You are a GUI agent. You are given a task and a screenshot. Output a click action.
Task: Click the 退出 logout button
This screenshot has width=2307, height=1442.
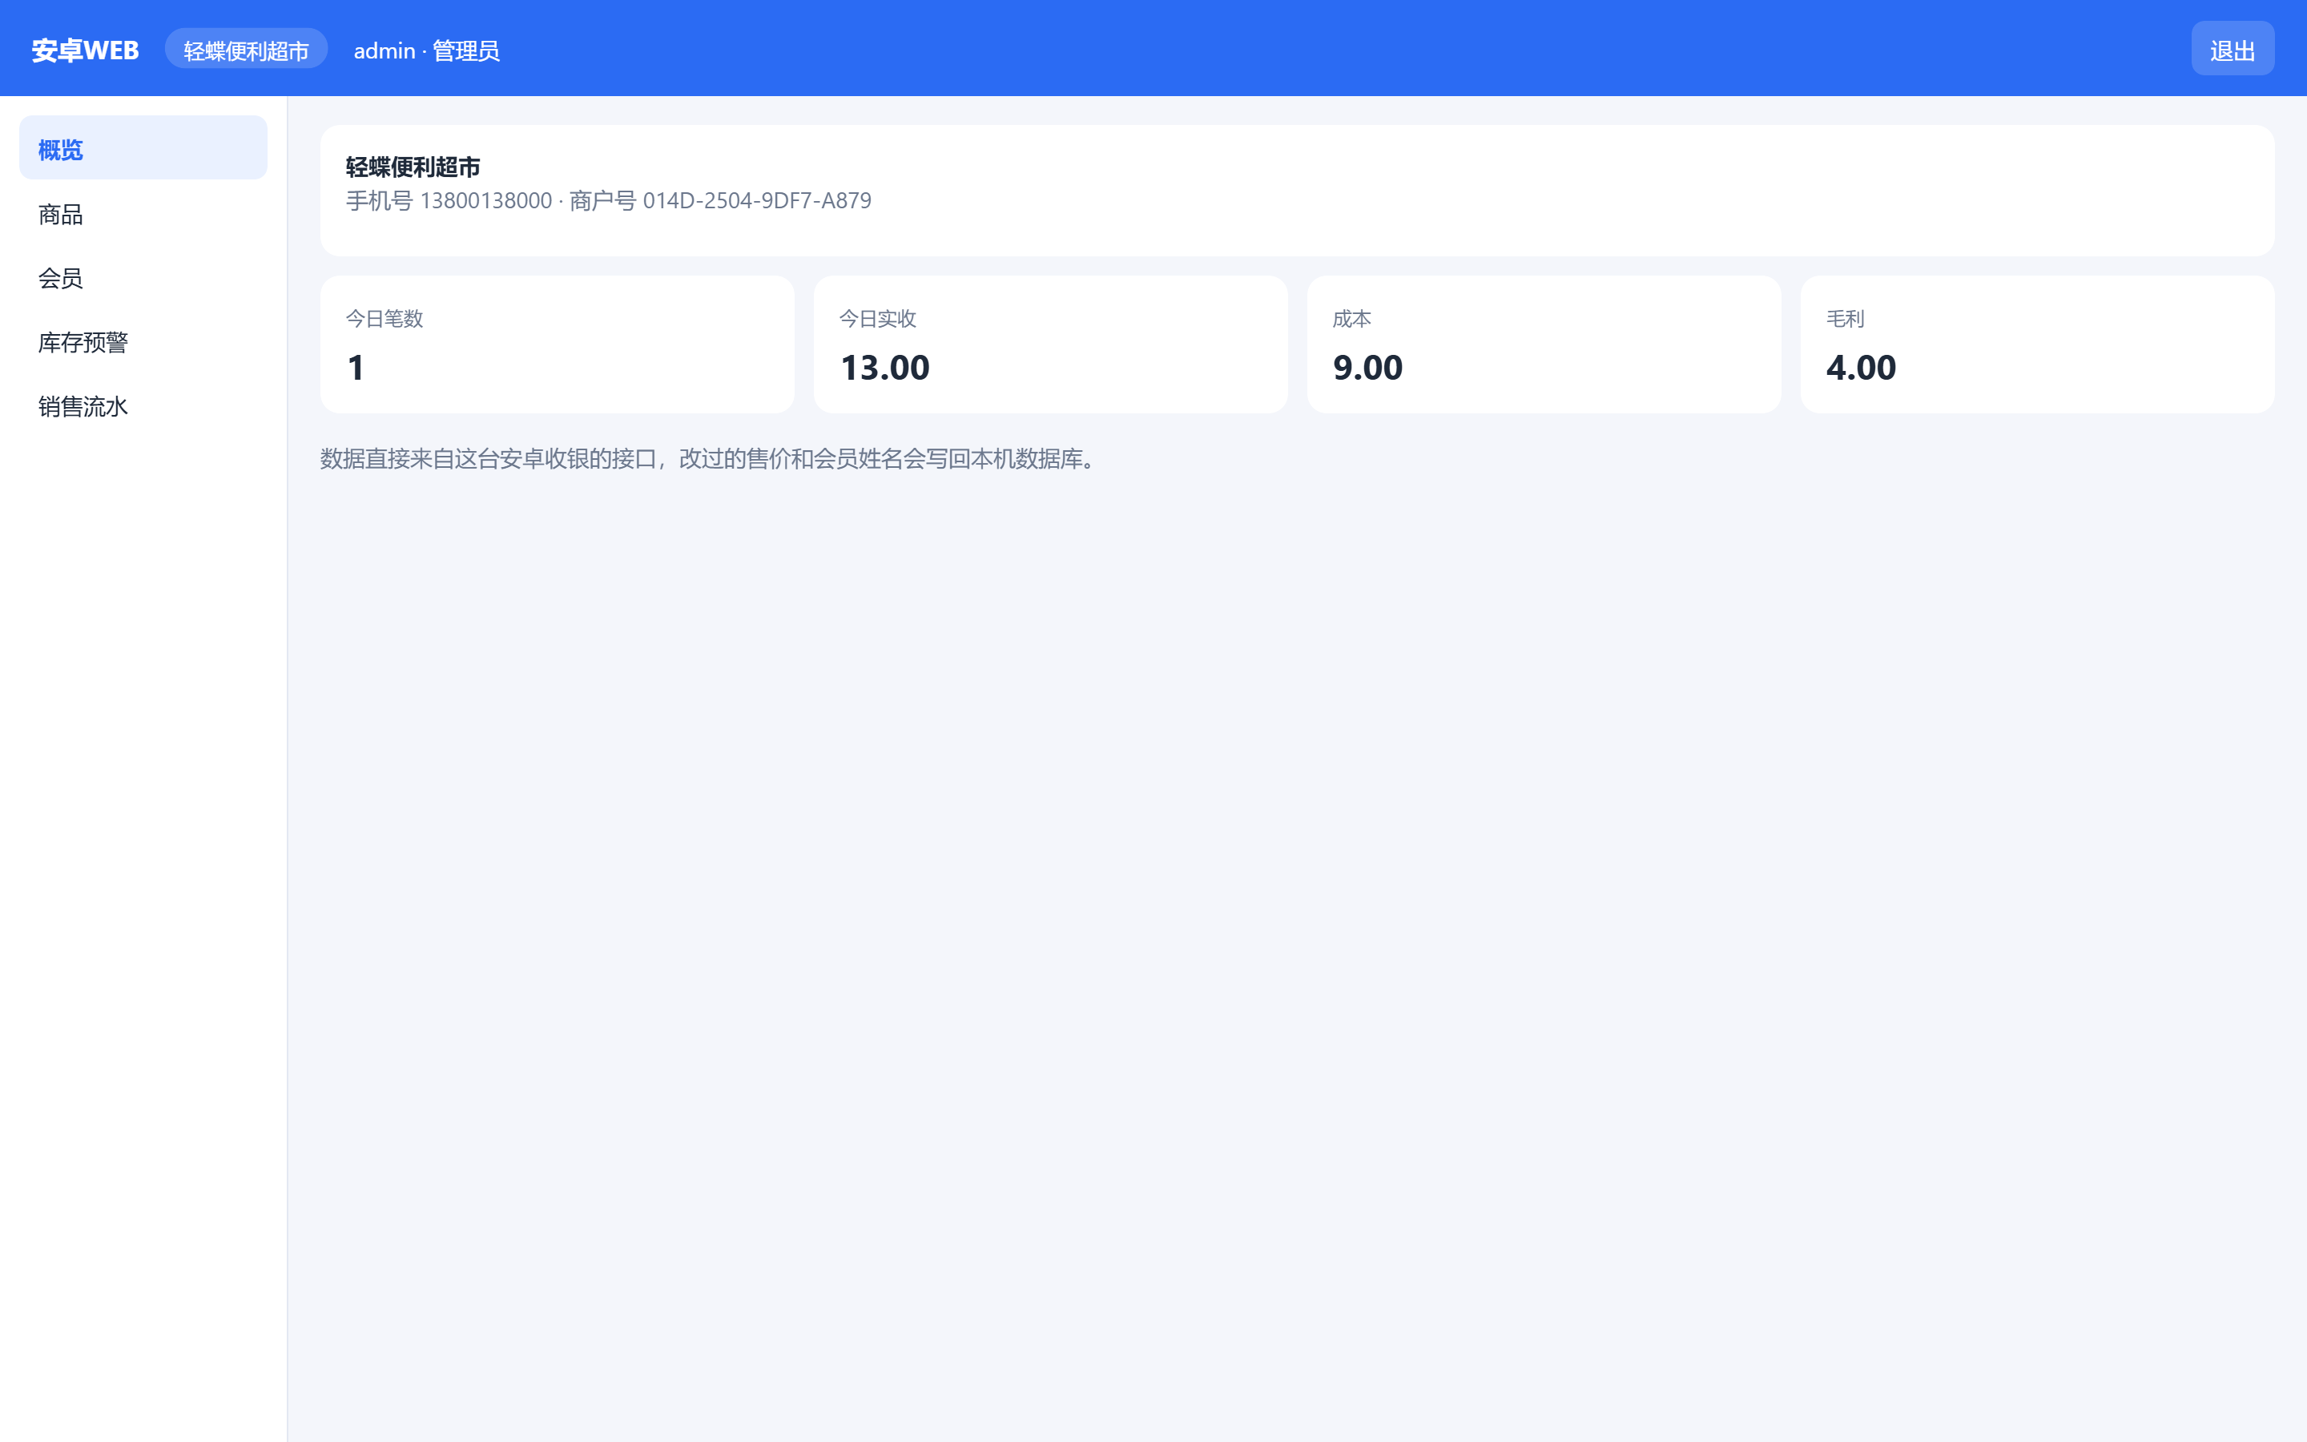[2233, 49]
